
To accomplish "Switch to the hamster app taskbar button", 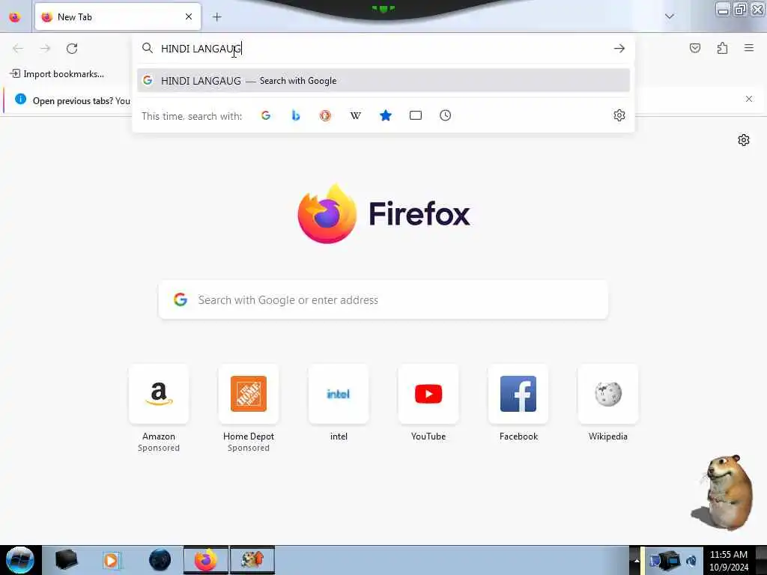I will tap(252, 560).
